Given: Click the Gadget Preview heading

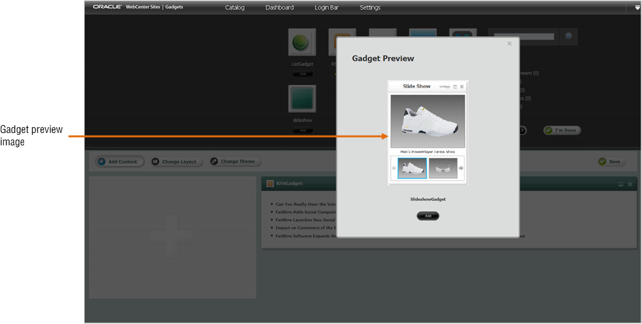Looking at the screenshot, I should tap(383, 59).
